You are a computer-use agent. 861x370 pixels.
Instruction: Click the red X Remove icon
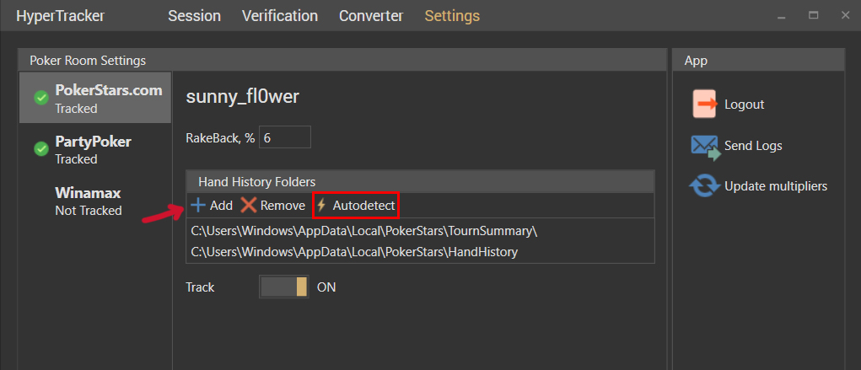249,206
